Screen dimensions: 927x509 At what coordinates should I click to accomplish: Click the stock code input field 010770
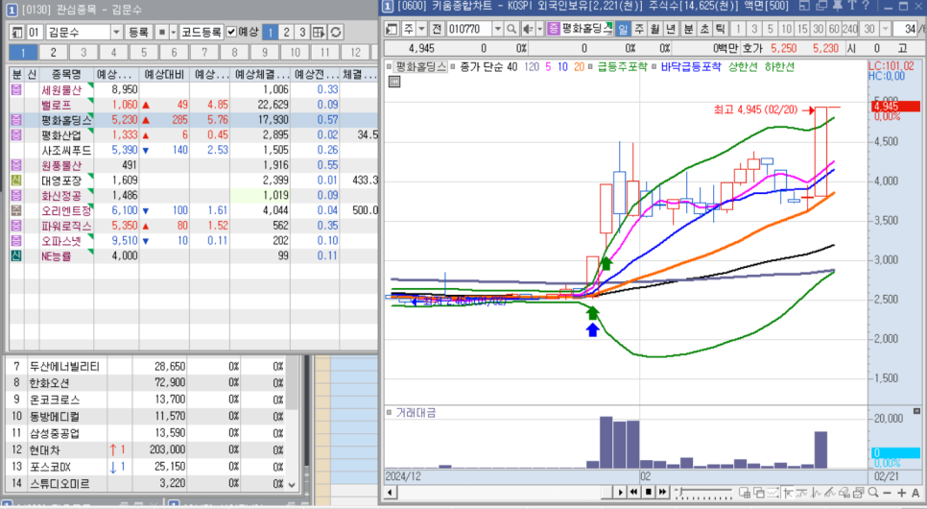469,29
